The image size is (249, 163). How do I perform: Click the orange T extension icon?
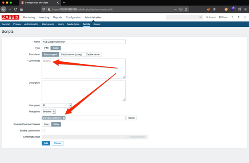[x=220, y=9]
